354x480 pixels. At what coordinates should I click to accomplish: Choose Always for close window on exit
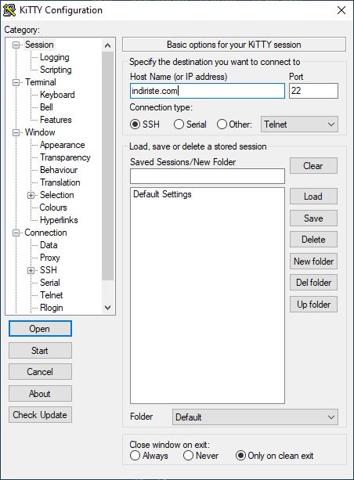[135, 455]
